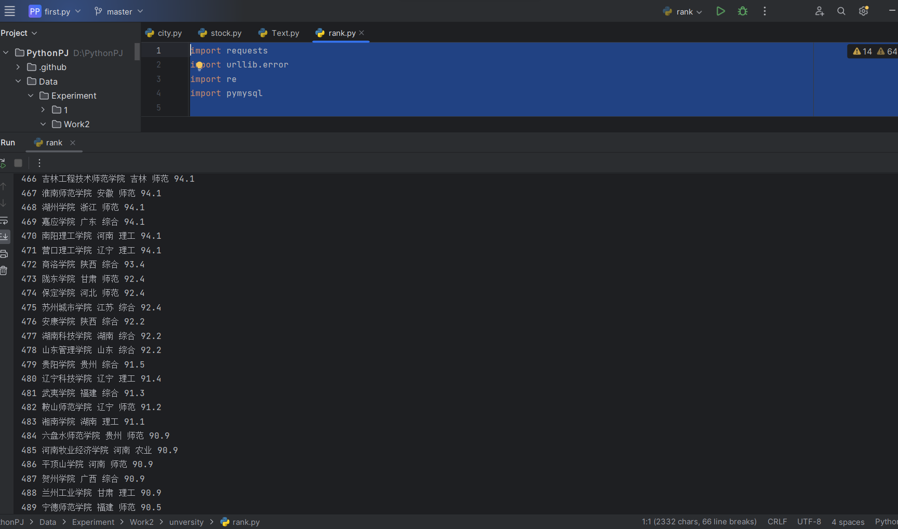Open IDE settings gear
The image size is (898, 529).
(864, 11)
